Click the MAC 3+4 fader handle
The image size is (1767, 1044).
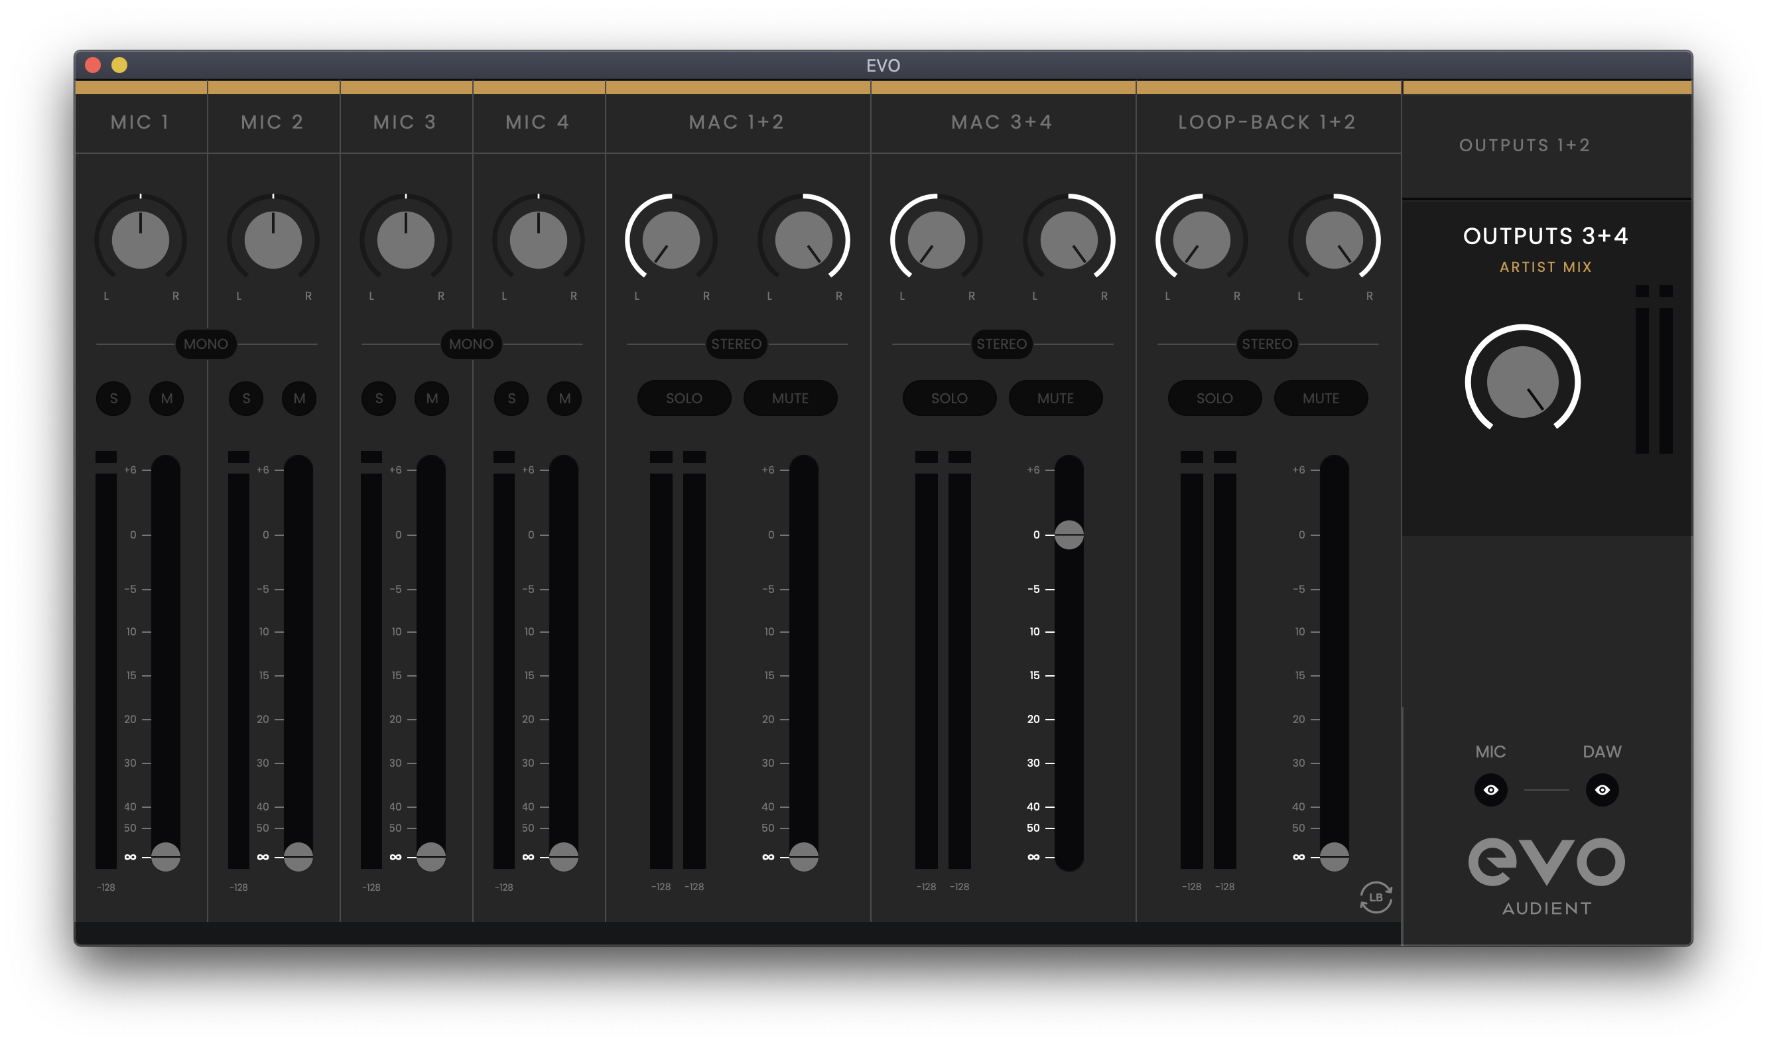pyautogui.click(x=1069, y=535)
